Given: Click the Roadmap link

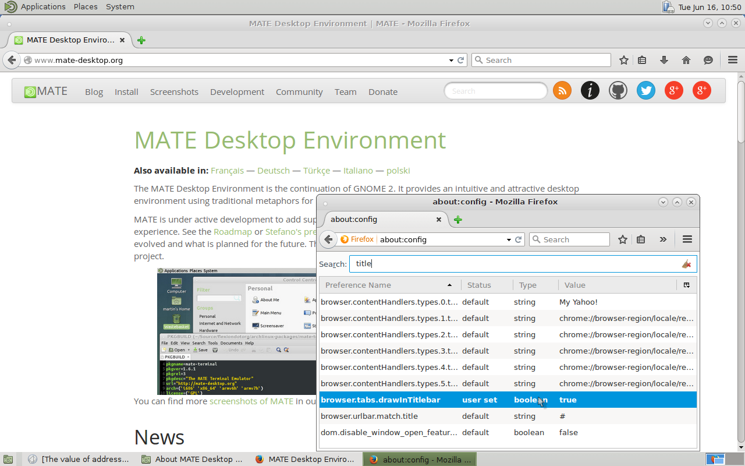Looking at the screenshot, I should click(x=233, y=232).
